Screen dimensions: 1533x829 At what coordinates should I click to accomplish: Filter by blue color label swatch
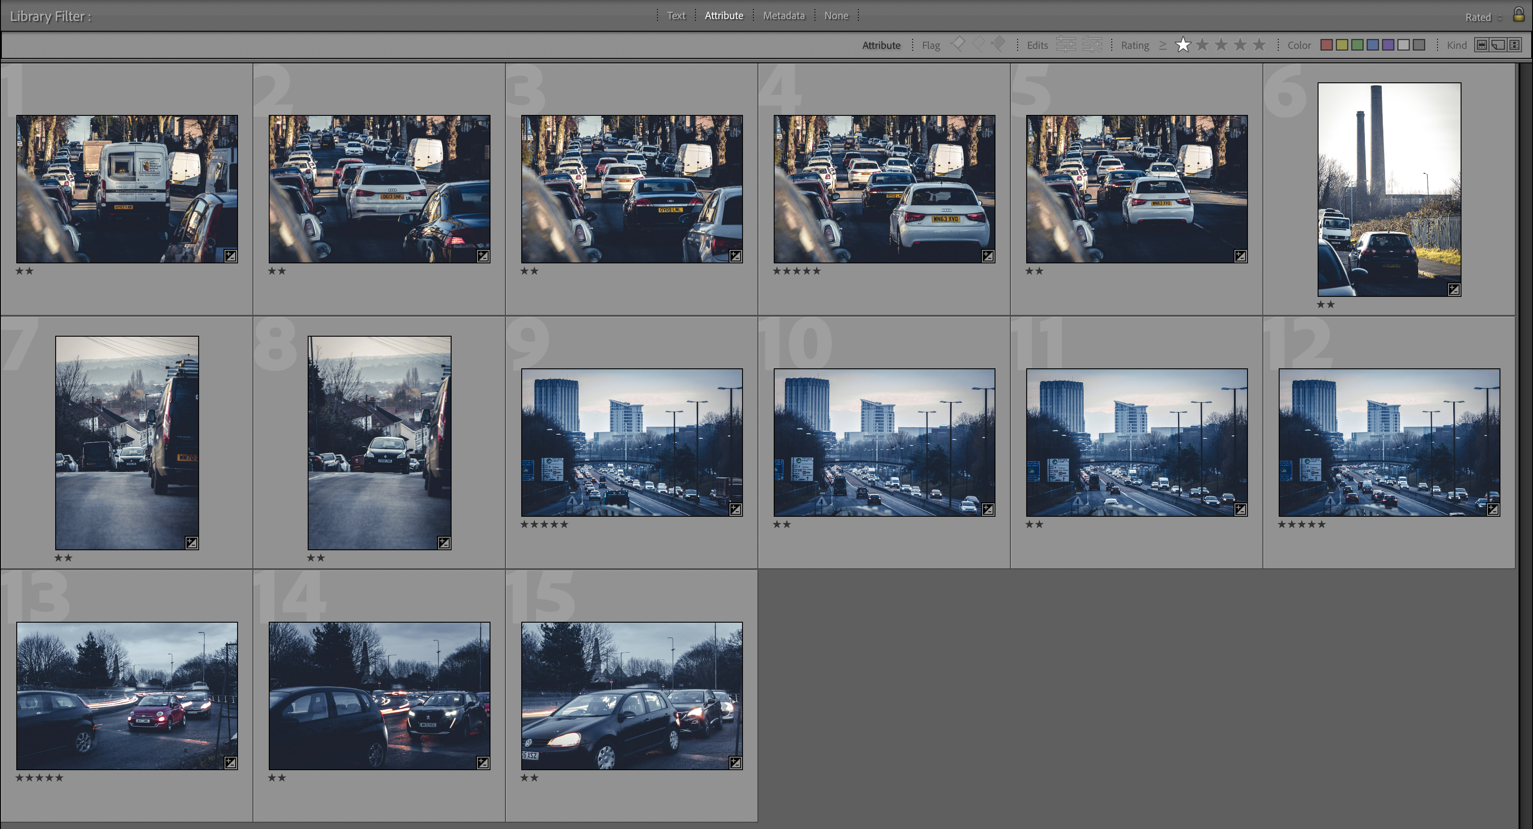[x=1373, y=45]
